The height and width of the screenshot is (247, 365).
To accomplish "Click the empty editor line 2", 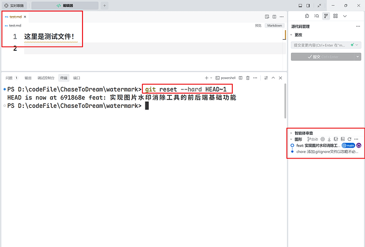I will click(x=155, y=48).
